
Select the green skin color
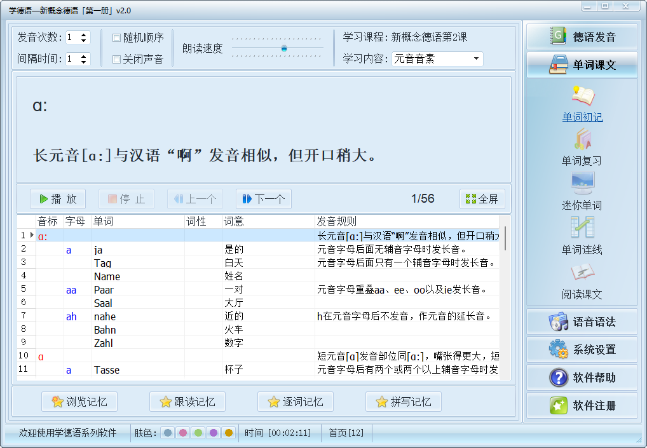[x=198, y=433]
